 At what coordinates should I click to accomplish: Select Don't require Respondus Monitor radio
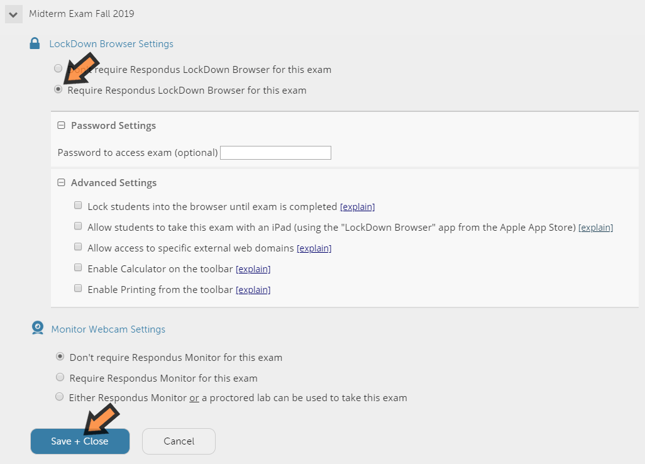tap(60, 356)
